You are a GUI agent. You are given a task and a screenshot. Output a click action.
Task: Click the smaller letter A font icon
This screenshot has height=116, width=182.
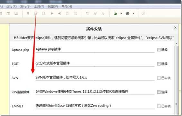pyautogui.click(x=103, y=14)
